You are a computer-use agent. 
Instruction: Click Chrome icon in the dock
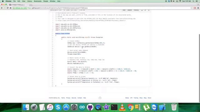click(130, 107)
